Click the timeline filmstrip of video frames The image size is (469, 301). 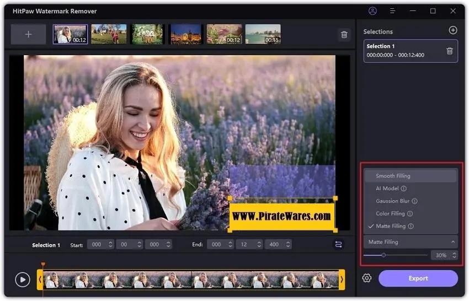click(191, 279)
